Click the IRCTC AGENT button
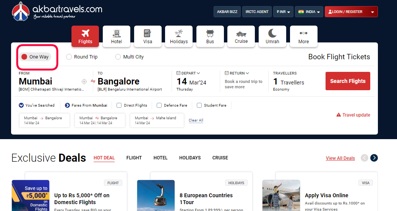397x211 pixels. [257, 11]
